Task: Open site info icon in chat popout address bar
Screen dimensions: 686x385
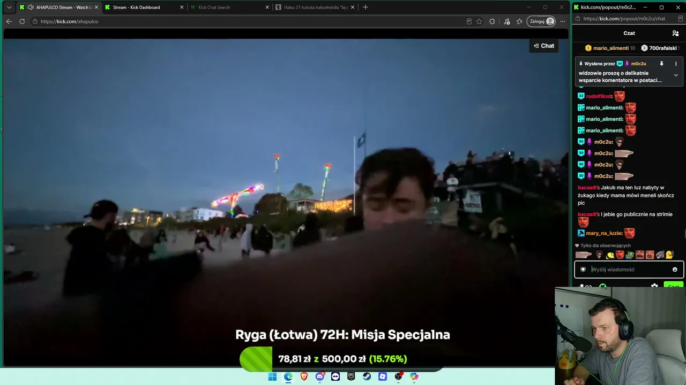Action: [577, 19]
